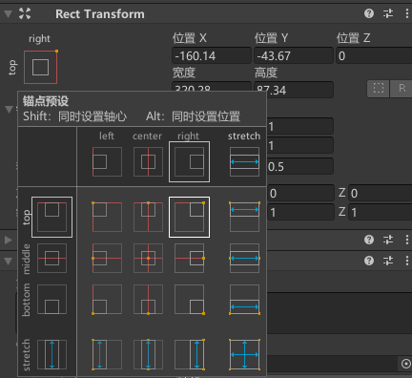
Task: Set anchor preset to bottom left
Action: [107, 300]
